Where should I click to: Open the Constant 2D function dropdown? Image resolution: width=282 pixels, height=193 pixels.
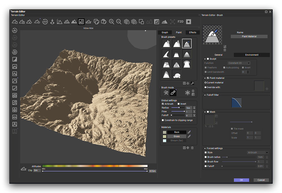coord(239,63)
